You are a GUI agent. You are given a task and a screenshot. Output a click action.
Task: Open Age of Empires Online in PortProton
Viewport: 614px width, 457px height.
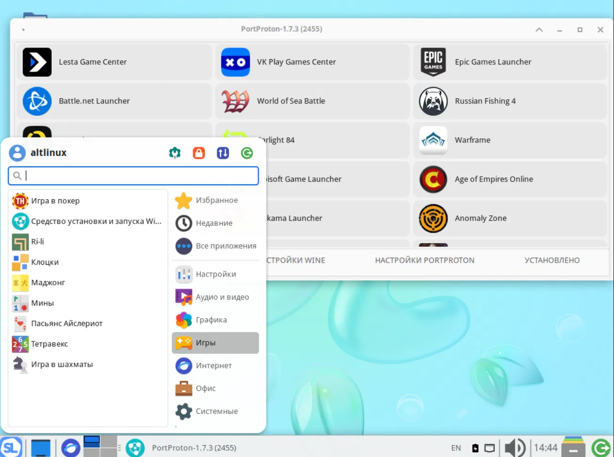511,179
